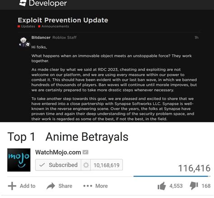Open the subscription settings gear icon
214x198 pixels.
86,165
